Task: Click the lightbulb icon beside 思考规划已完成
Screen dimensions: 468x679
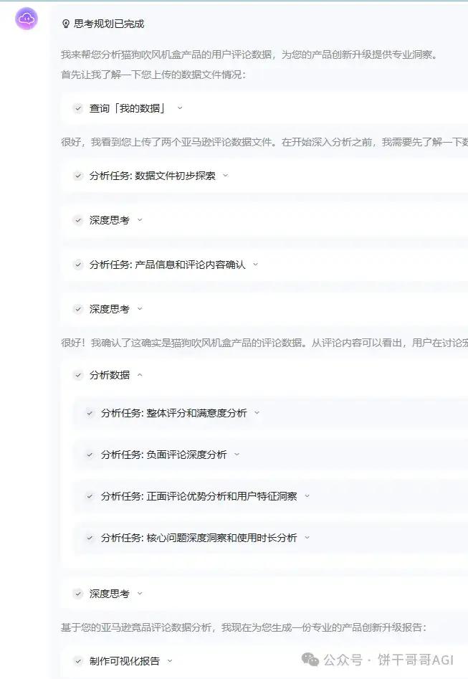Action: click(66, 24)
